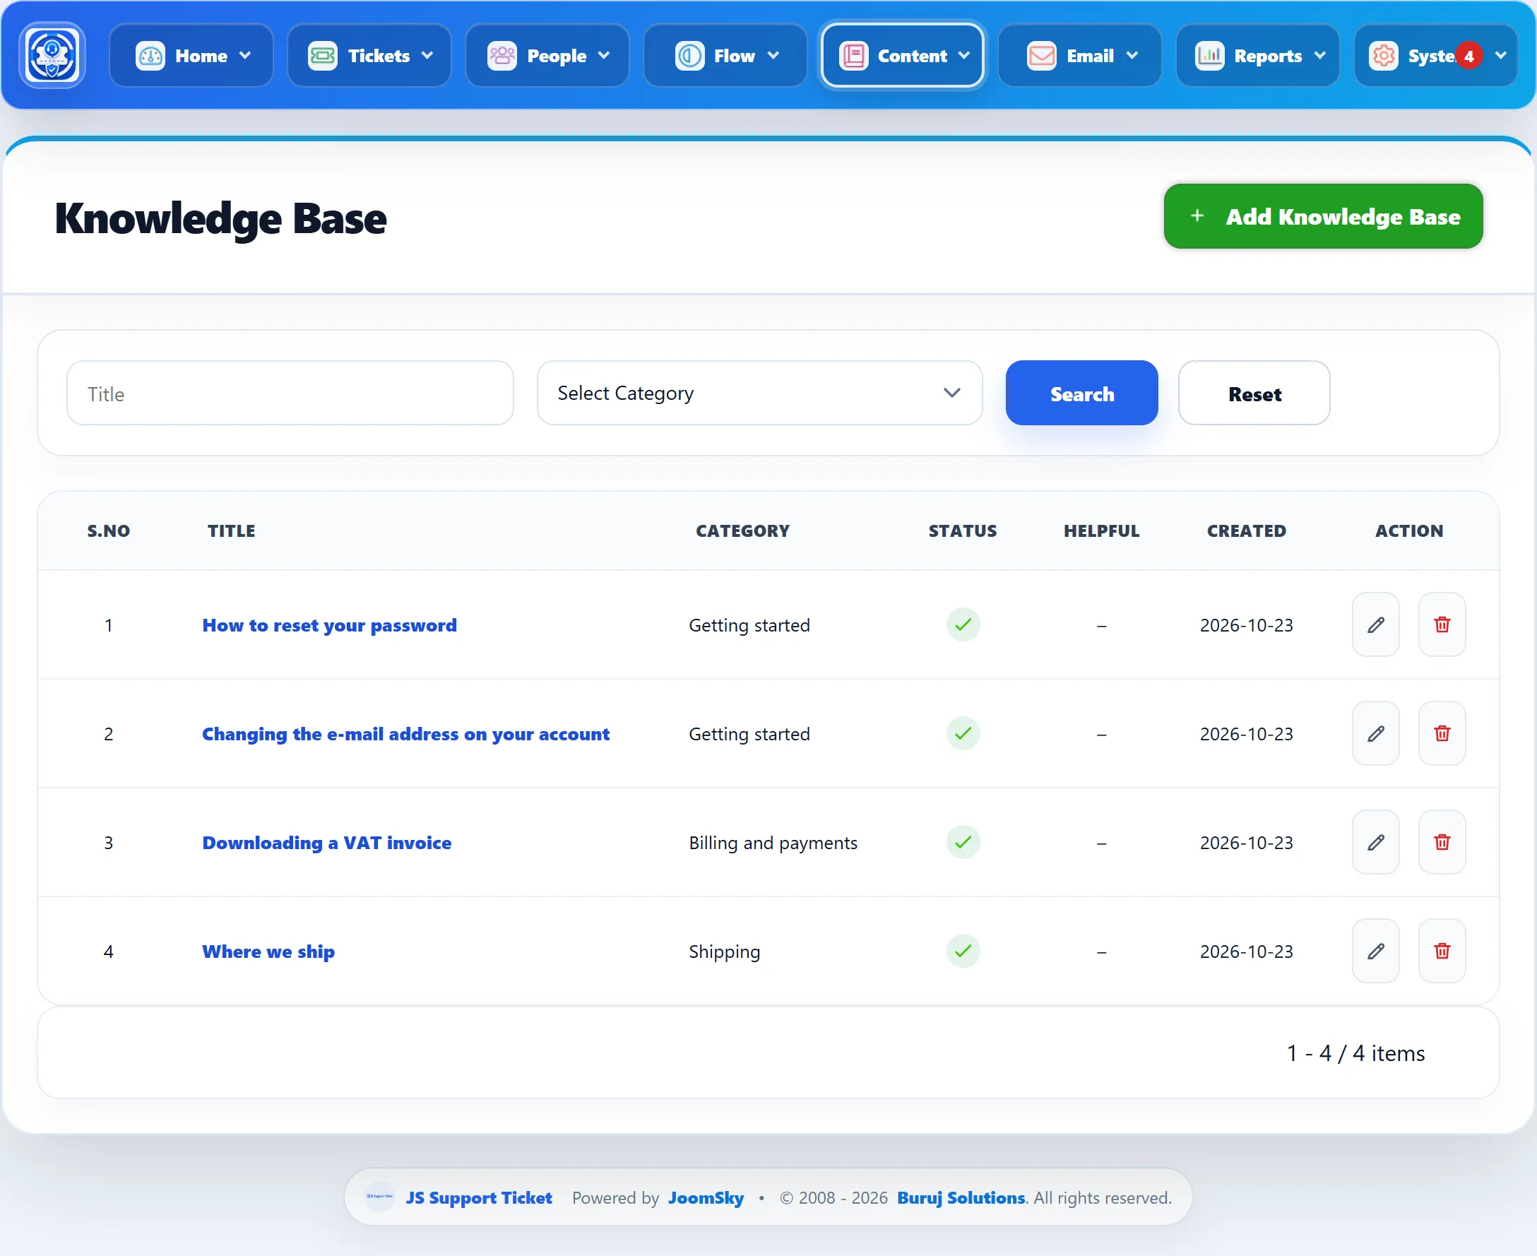Edit 'How to reset your password' article
Screen dimensions: 1537x1256
pos(1376,624)
